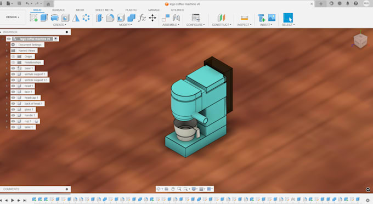Activate the root component radio button
Viewport: 373px width, 204px height.
click(x=55, y=39)
